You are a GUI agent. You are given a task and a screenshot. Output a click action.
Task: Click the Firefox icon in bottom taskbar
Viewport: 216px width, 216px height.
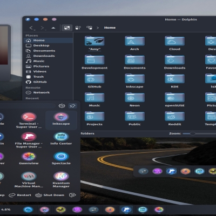click(110, 210)
